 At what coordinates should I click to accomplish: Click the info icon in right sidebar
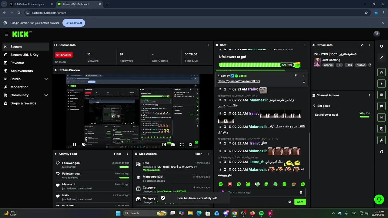pos(381,46)
